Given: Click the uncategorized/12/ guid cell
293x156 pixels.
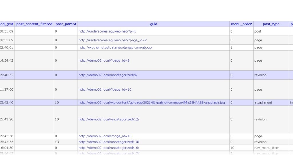Looking at the screenshot, I should tap(109, 119).
